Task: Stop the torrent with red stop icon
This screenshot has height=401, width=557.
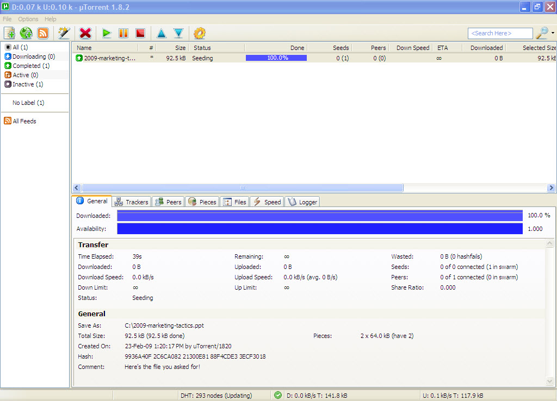Action: click(x=140, y=33)
